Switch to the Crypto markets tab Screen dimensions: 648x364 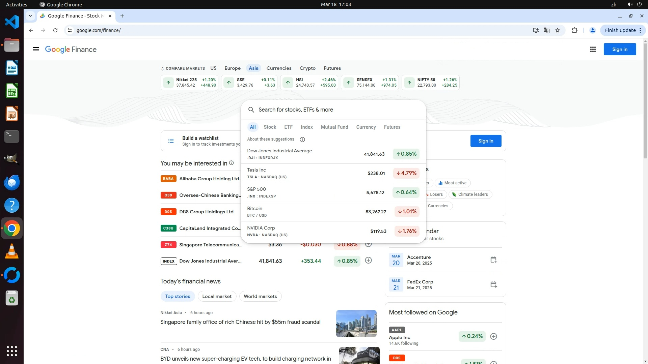point(307,68)
